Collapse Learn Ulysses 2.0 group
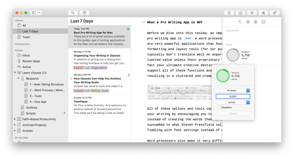294x159 pixels. (15, 73)
